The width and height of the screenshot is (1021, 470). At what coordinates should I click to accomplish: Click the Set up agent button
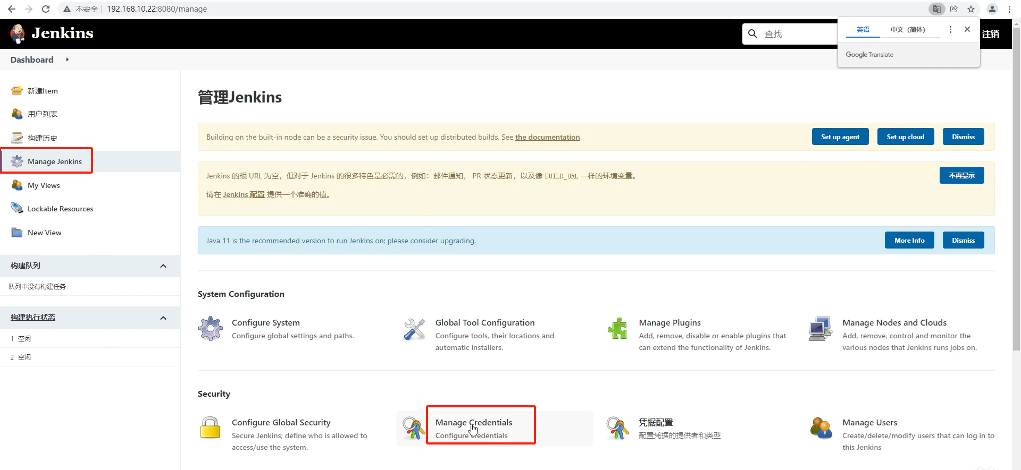point(840,136)
